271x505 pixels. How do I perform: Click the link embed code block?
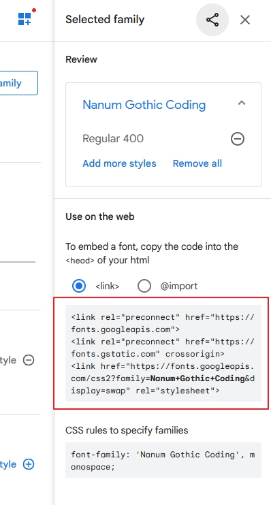tap(163, 353)
